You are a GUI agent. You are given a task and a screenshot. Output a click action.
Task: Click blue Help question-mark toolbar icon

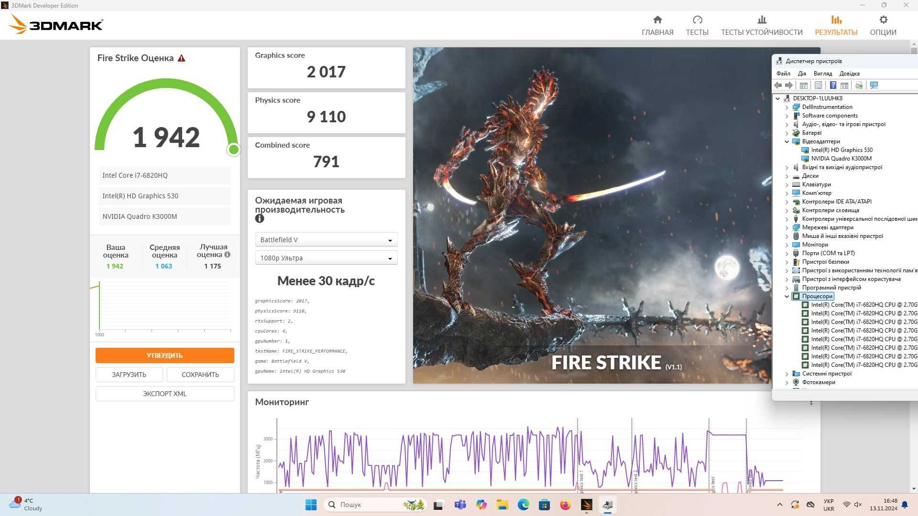(833, 85)
